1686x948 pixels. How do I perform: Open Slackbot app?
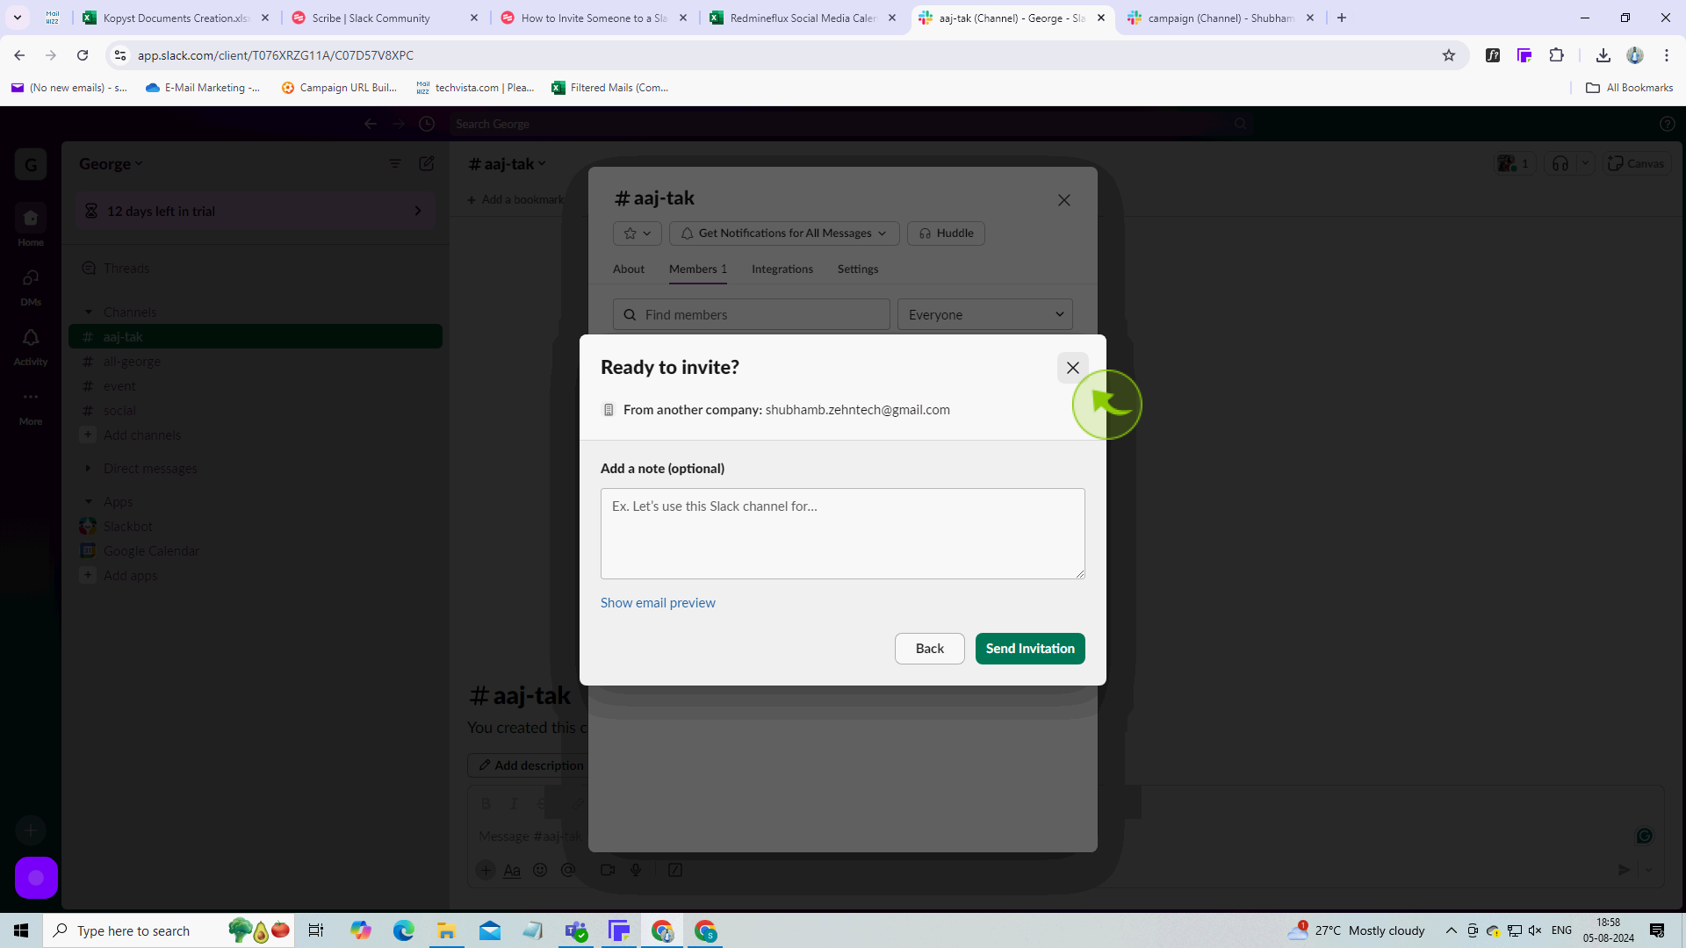point(128,527)
